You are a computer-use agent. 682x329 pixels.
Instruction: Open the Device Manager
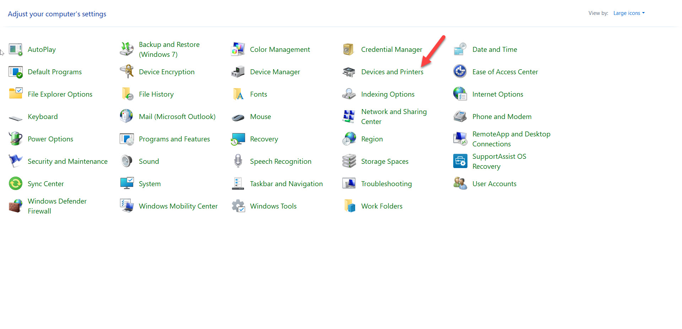[275, 72]
